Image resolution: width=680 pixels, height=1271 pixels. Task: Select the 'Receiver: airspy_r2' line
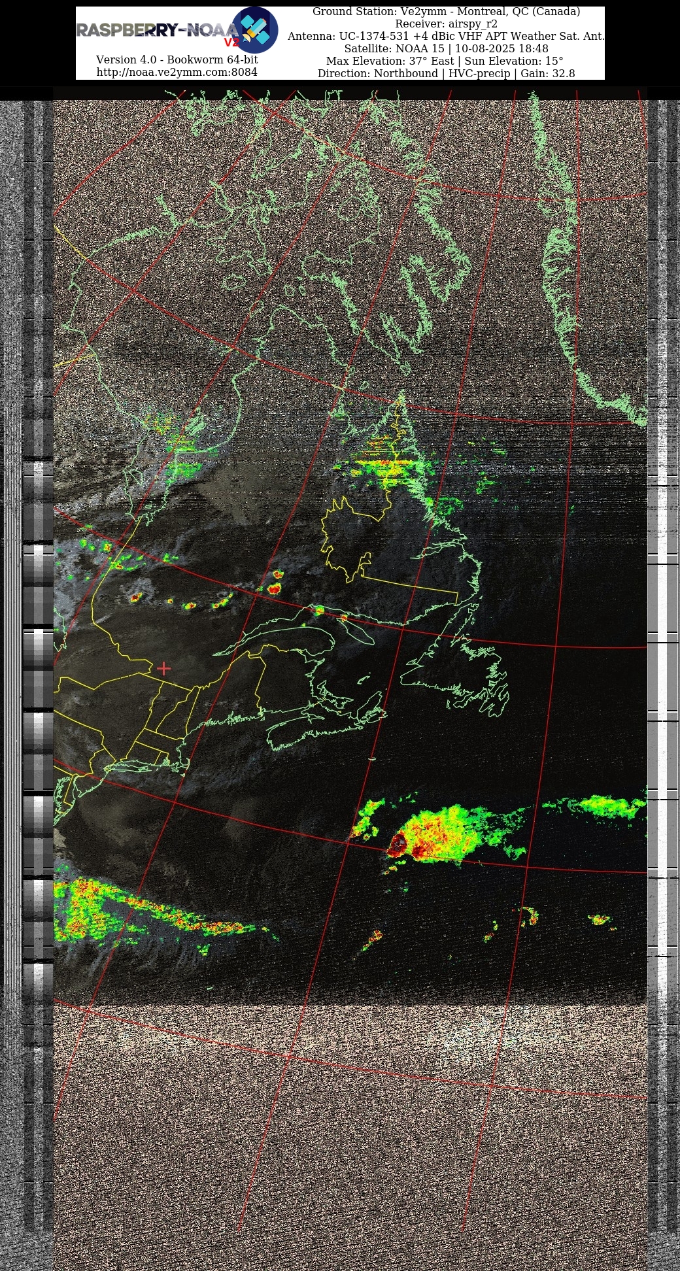coord(446,24)
